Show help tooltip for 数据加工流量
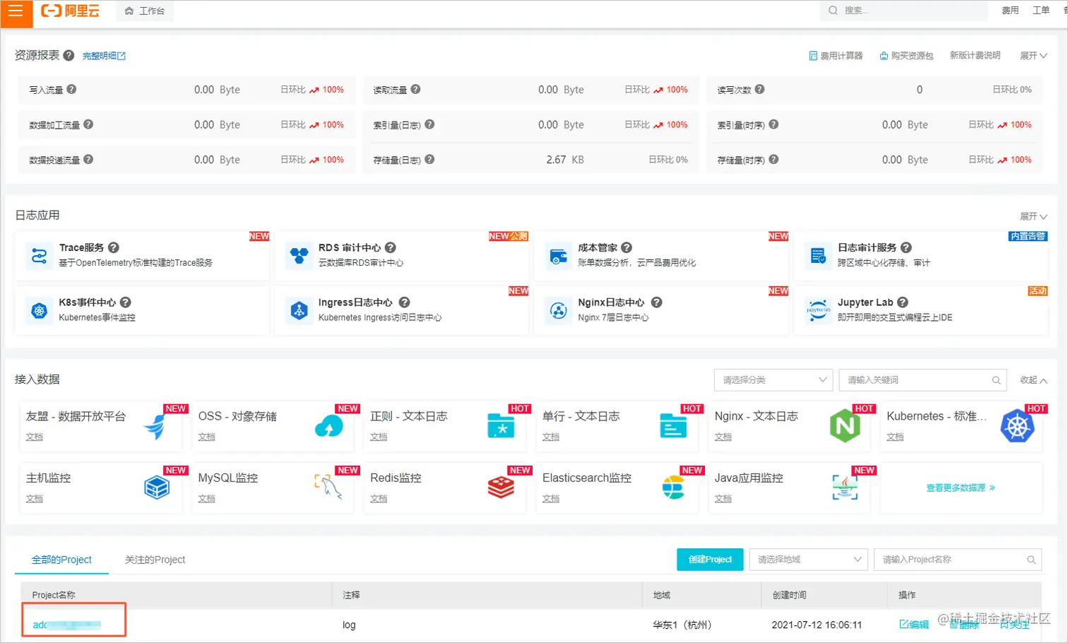This screenshot has width=1068, height=643. pyautogui.click(x=88, y=124)
